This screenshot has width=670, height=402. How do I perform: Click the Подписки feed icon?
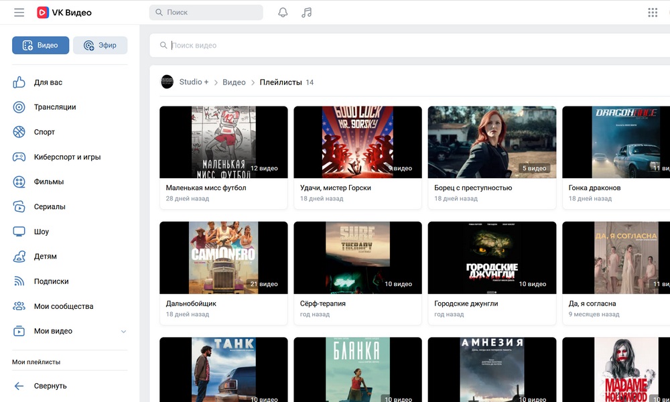pos(19,281)
